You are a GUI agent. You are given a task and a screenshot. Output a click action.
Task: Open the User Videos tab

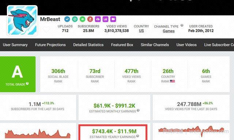point(186,45)
